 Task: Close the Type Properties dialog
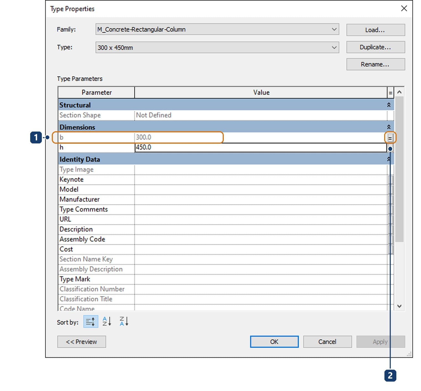404,8
